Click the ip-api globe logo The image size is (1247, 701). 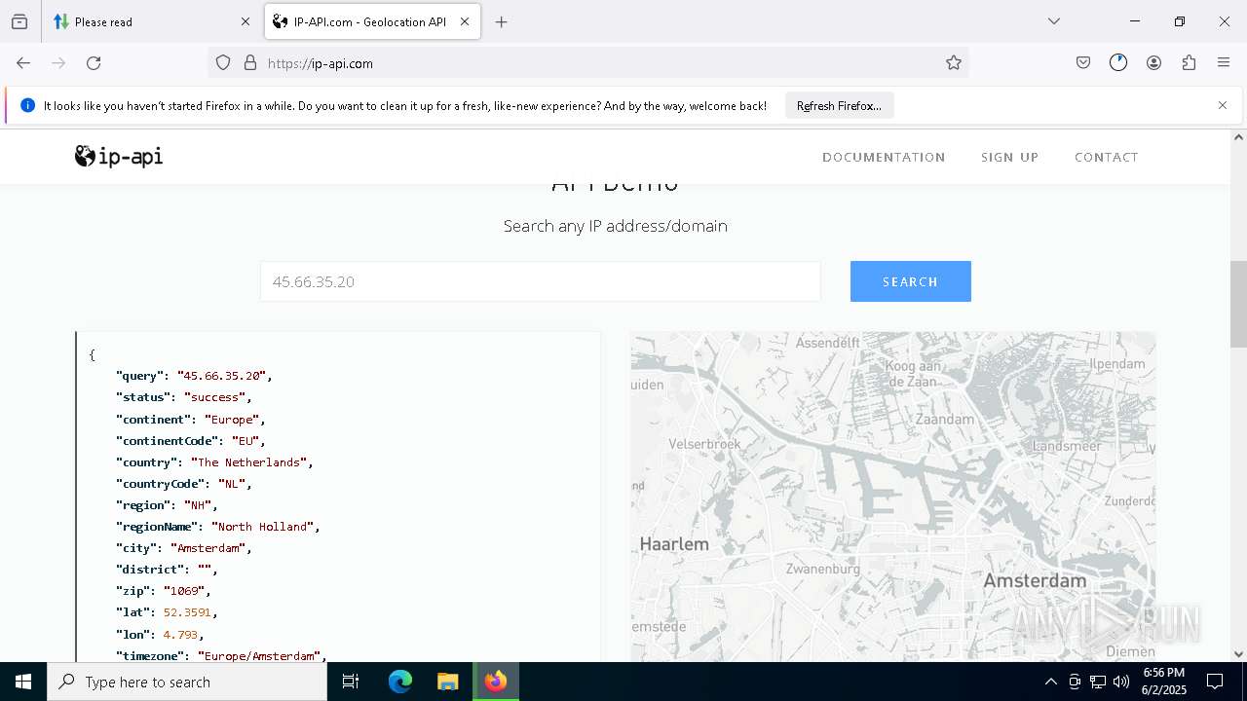pos(119,156)
